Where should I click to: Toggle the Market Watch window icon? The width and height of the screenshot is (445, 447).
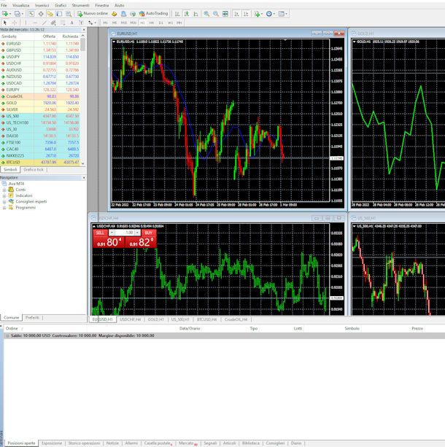(x=31, y=14)
